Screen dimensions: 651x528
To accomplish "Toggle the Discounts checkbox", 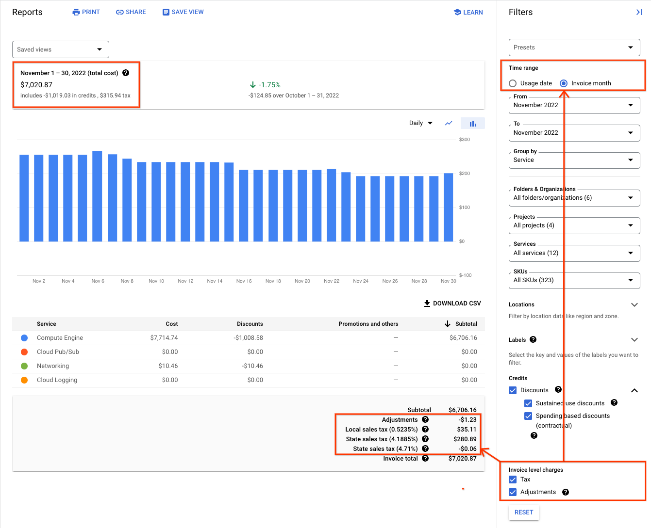I will (513, 390).
